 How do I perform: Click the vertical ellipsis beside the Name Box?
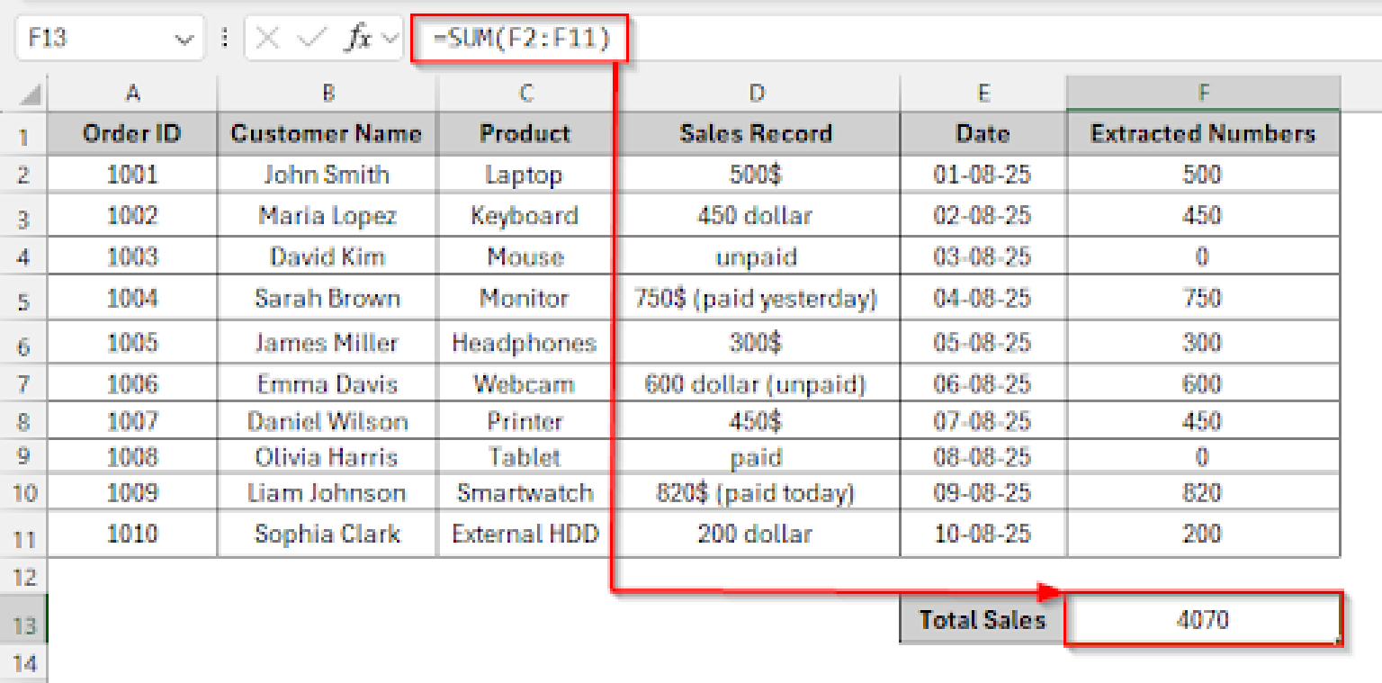(x=225, y=38)
